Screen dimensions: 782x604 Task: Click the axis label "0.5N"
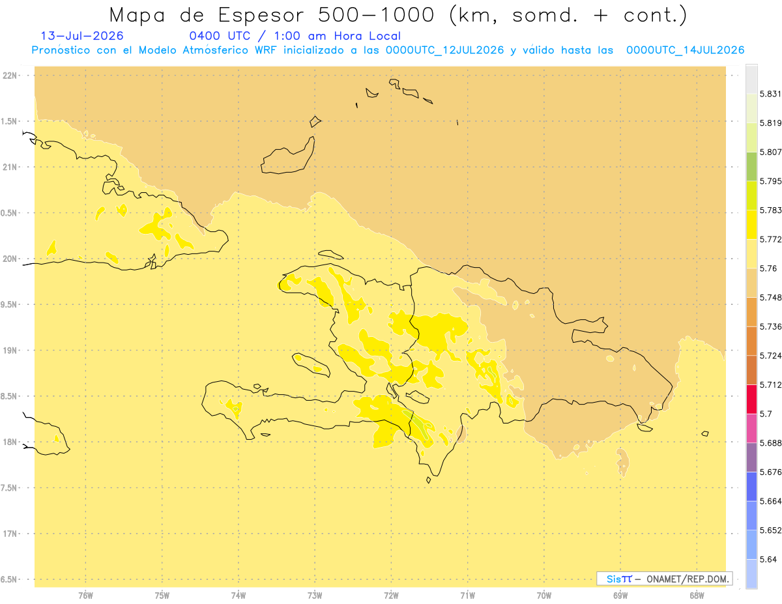tap(10, 213)
